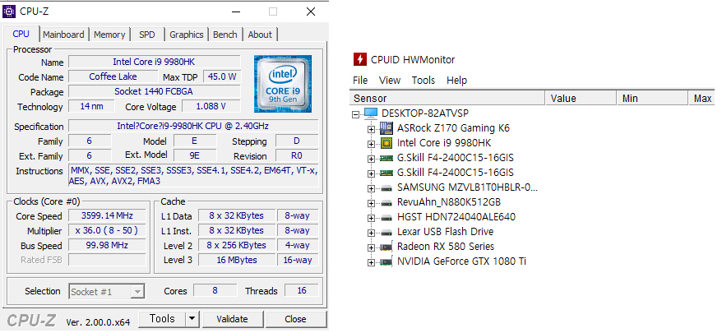Click the Core Voltage value 1.088 V
The image size is (722, 333).
click(211, 106)
